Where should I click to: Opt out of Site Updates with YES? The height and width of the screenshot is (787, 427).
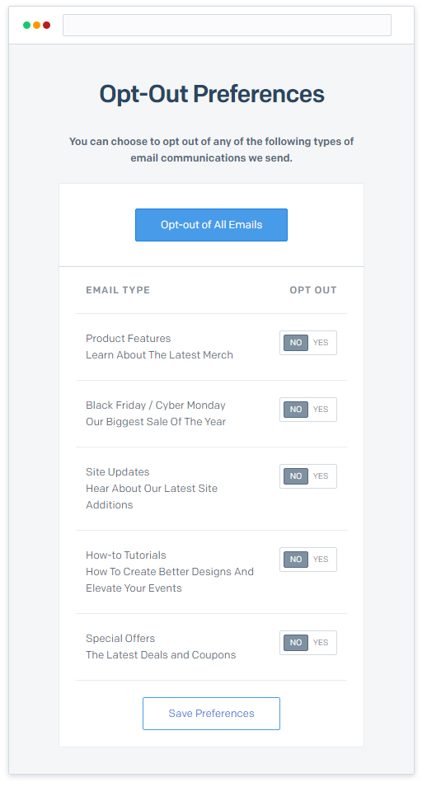(x=321, y=476)
